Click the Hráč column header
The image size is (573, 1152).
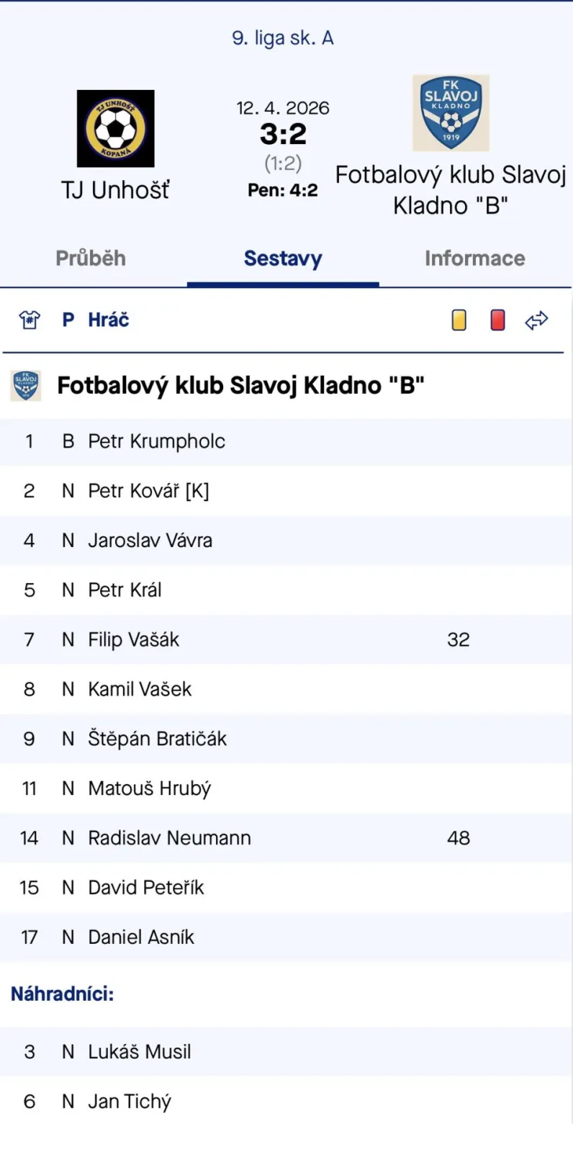coord(108,320)
